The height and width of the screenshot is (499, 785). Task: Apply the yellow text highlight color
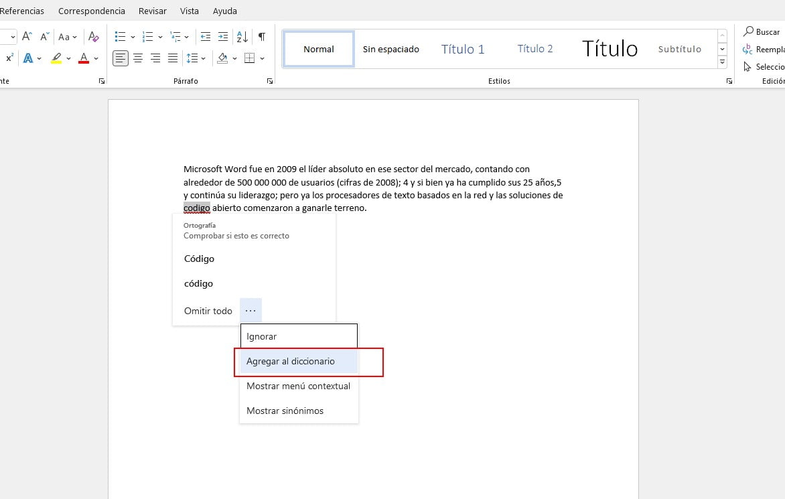pos(56,58)
